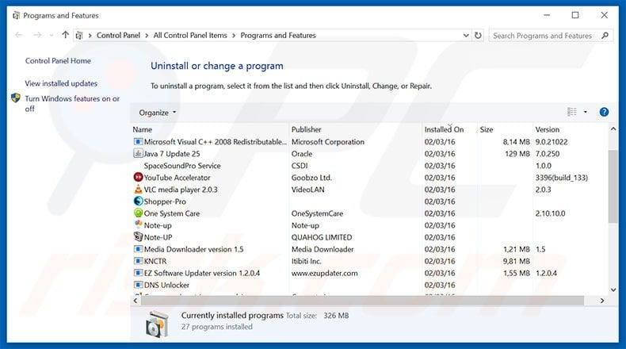Expand the chevron after All Control Panel Items
626x349 pixels.
[x=234, y=35]
